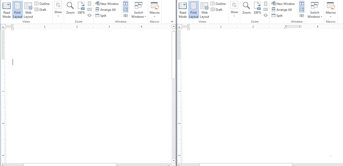
Task: Open the Zoom dialog in right window
Action: [246, 8]
